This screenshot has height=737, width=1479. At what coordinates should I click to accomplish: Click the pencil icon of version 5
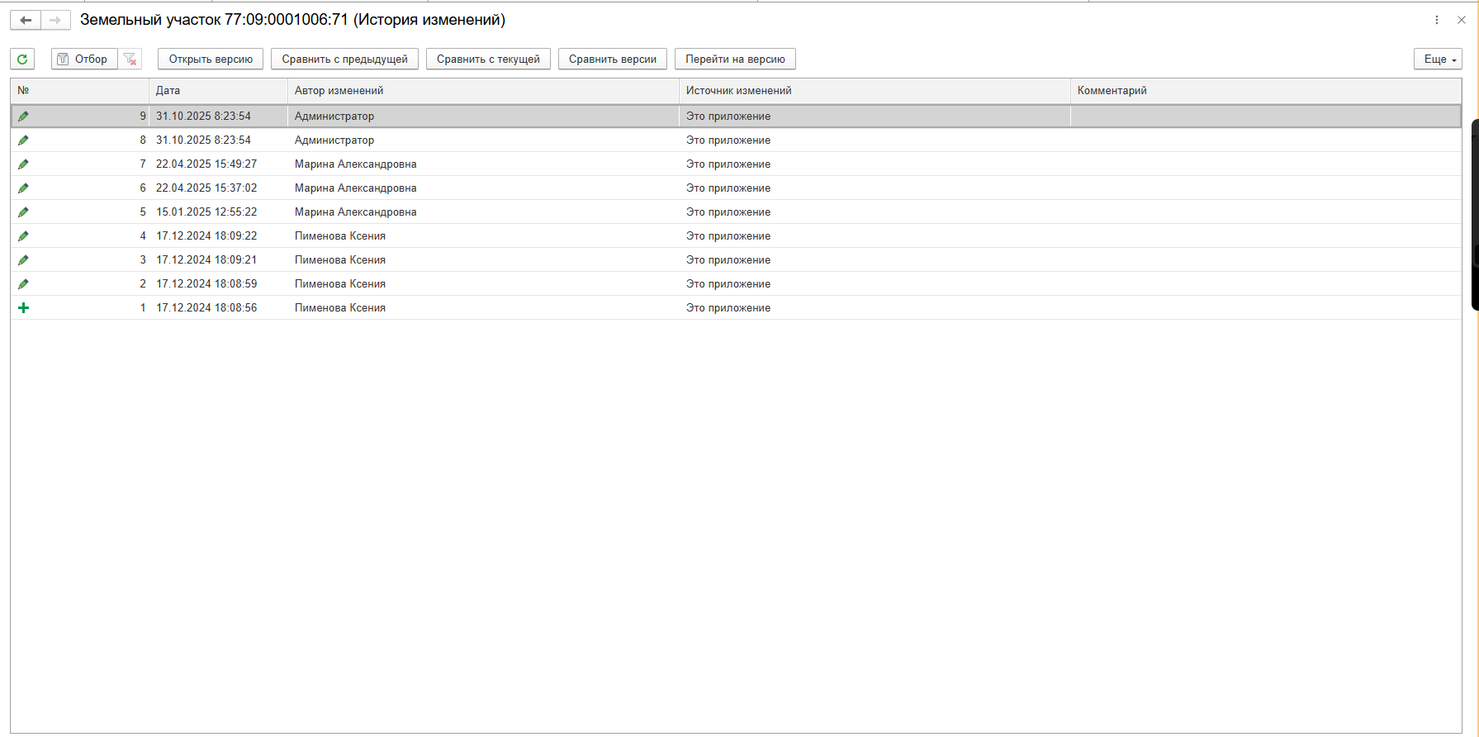(23, 212)
